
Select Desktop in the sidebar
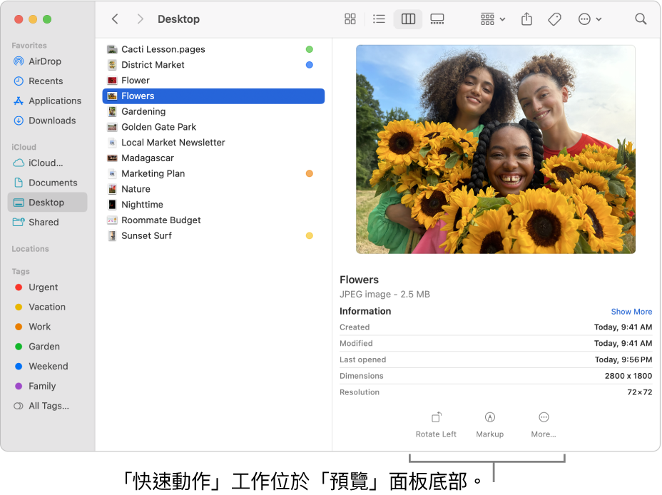[47, 203]
